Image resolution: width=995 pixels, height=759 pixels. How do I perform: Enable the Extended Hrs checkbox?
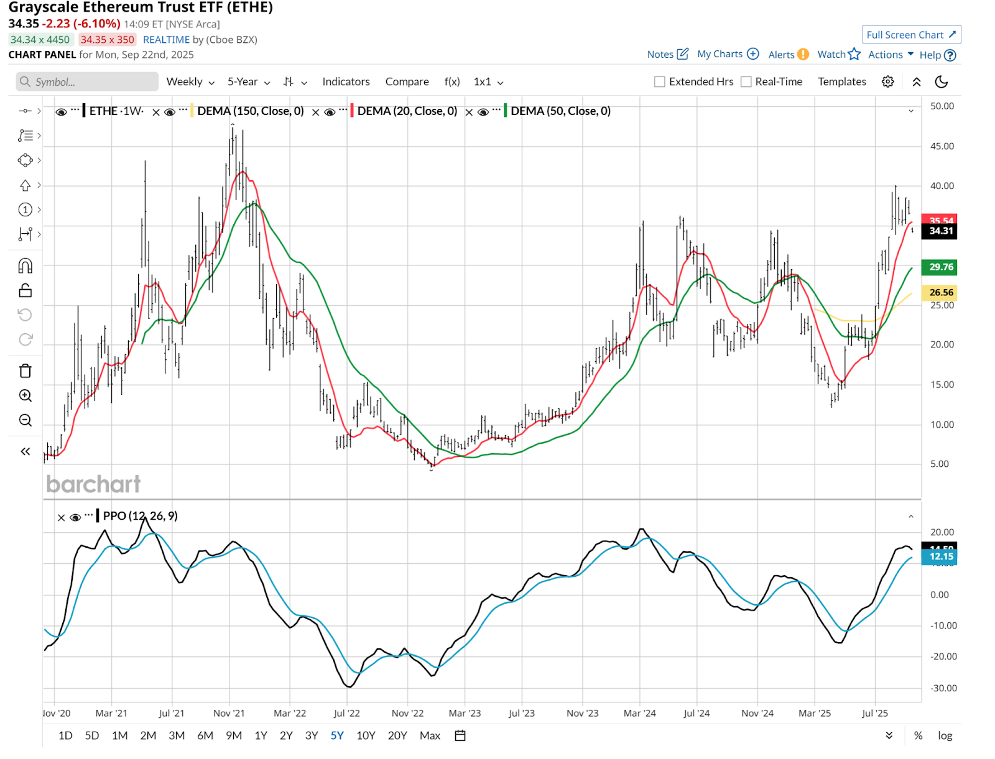[x=660, y=81]
